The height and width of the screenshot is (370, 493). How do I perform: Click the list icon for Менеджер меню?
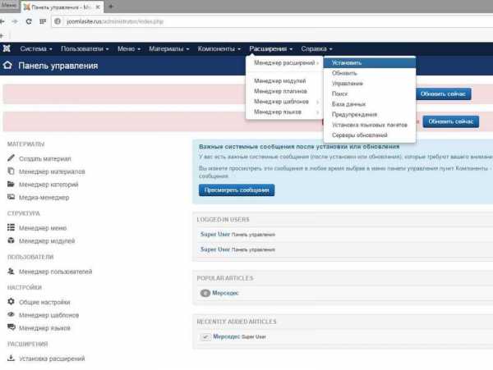[x=11, y=227]
